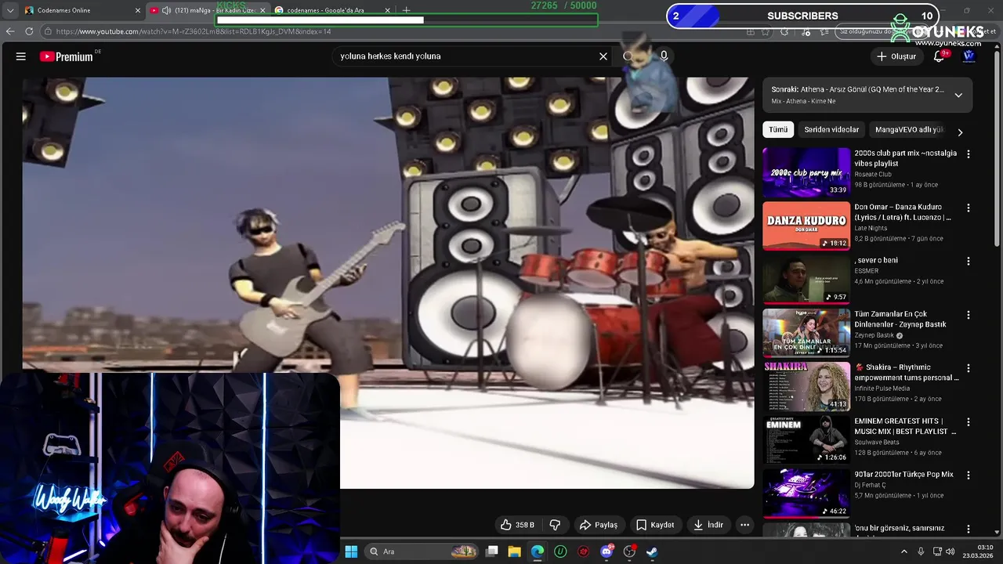Click the system tray microphone icon
The width and height of the screenshot is (1003, 564).
921,551
